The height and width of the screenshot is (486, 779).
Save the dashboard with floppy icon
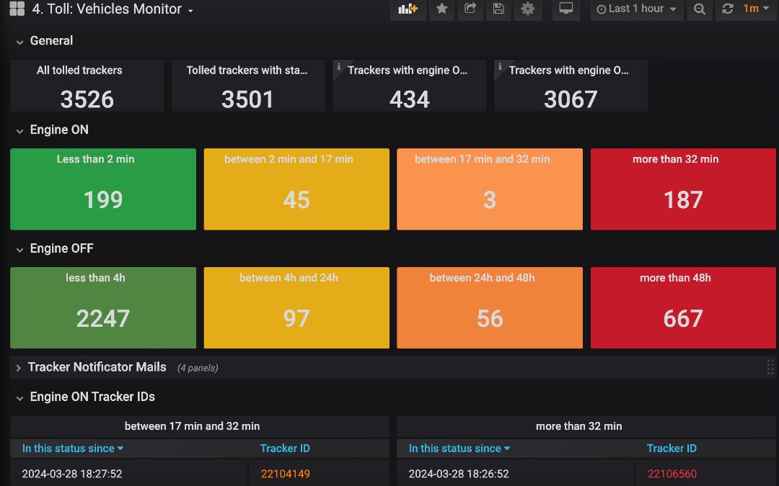[498, 9]
